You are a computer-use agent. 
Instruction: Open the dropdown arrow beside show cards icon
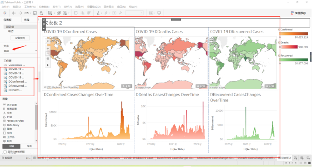(155, 13)
